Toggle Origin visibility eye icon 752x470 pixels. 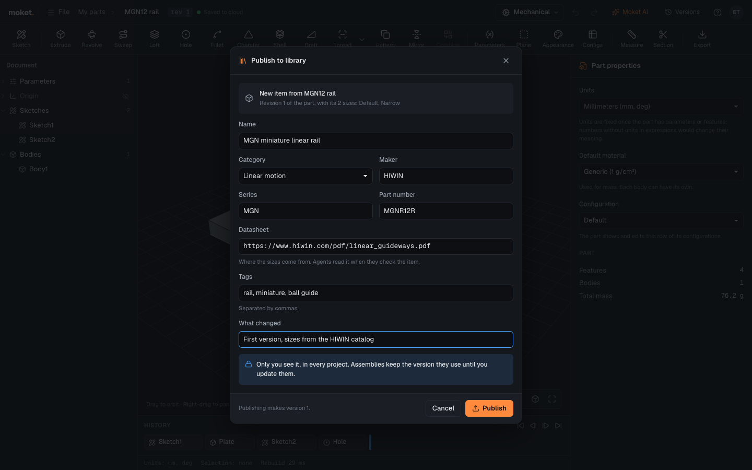(x=125, y=96)
